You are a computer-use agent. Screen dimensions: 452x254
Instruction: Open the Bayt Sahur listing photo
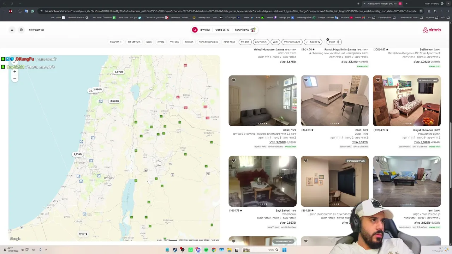pyautogui.click(x=262, y=181)
